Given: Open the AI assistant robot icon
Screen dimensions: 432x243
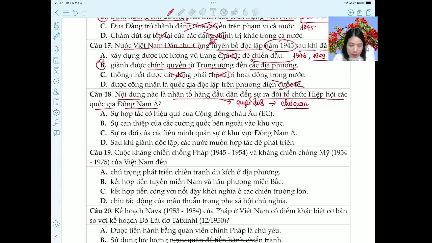Looking at the screenshot, I should point(56,112).
